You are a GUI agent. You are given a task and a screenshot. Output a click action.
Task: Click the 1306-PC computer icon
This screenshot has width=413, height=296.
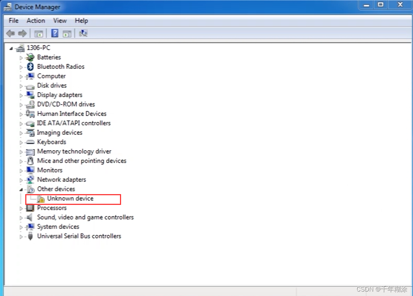tap(20, 48)
